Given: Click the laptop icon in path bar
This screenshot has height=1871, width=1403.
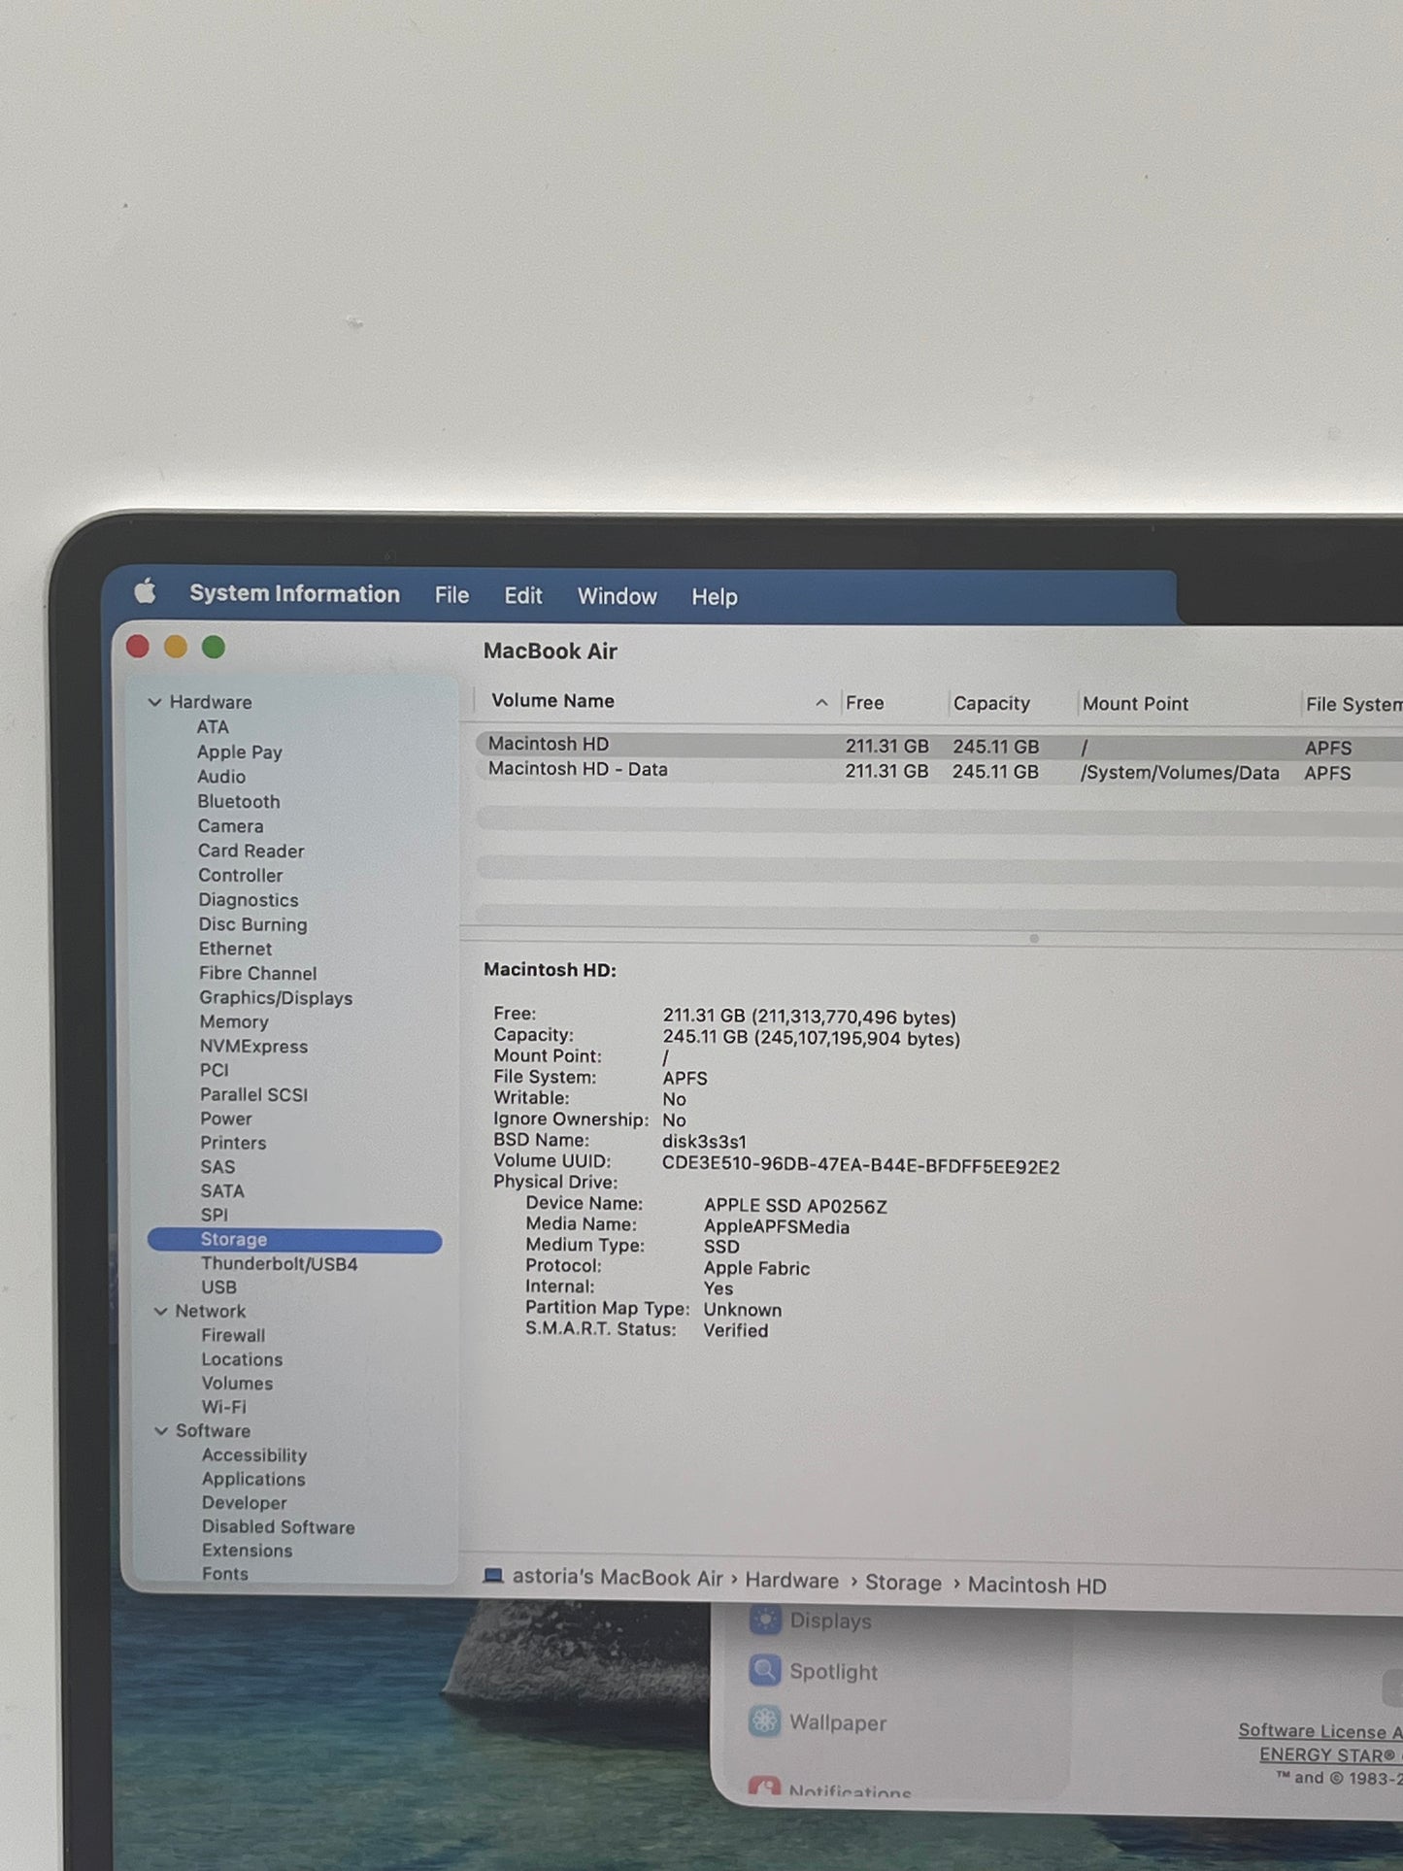Looking at the screenshot, I should [493, 1576].
